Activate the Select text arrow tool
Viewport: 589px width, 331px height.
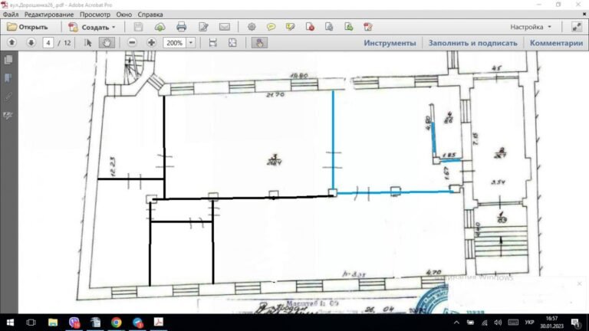click(x=88, y=42)
